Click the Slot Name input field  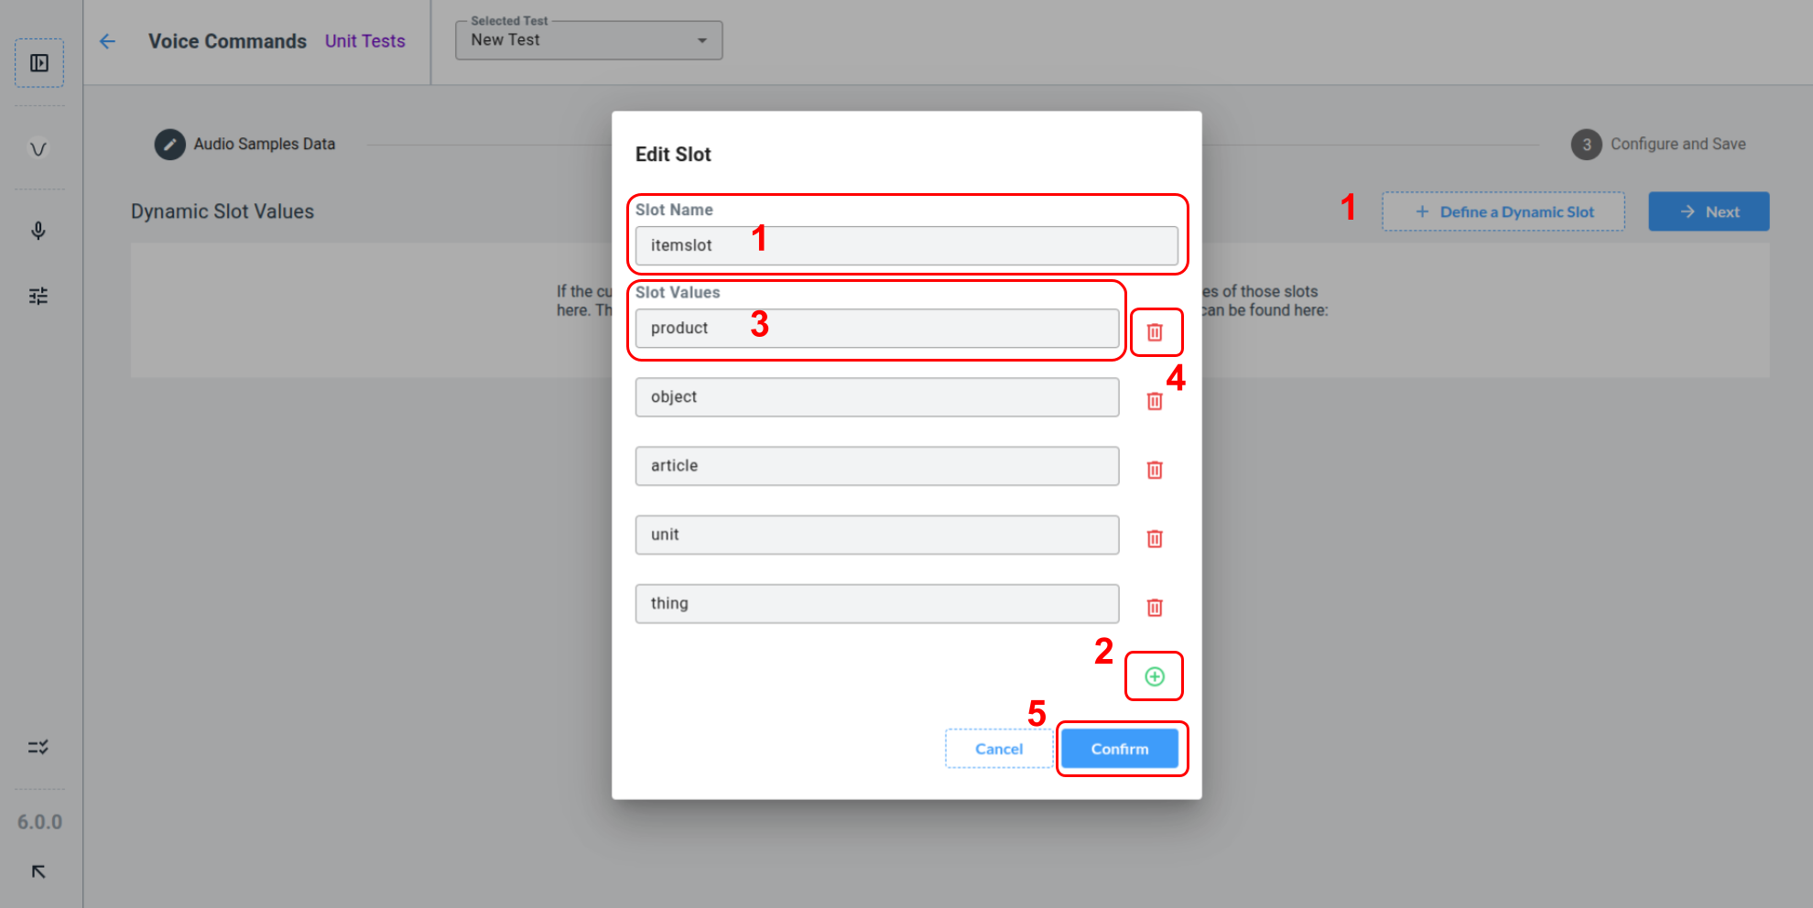coord(906,245)
